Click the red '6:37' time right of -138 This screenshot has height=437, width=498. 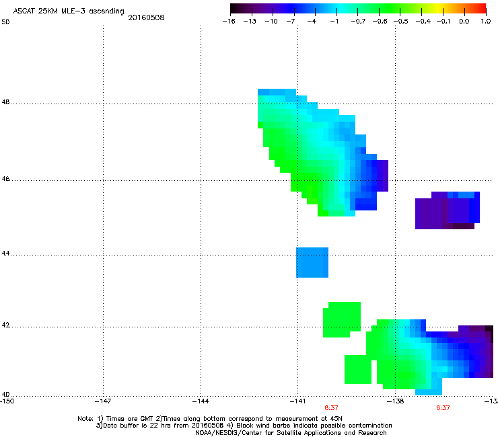pos(443,408)
